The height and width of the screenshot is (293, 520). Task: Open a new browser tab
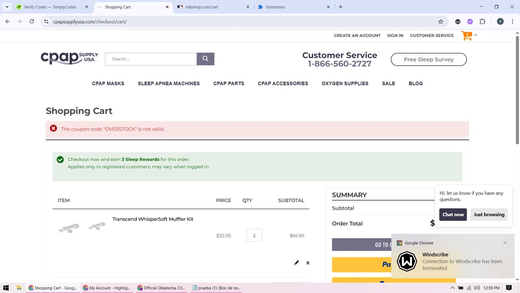(341, 7)
